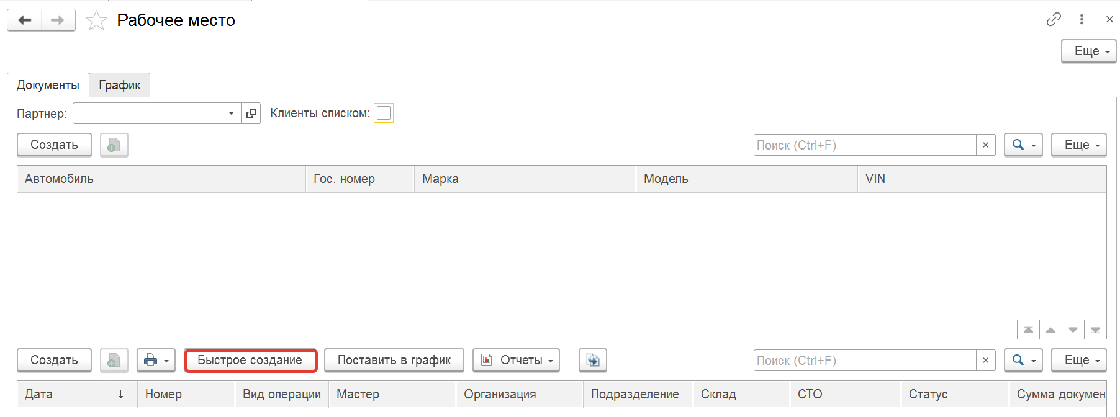Go forward with the right arrow
The image size is (1120, 417).
(58, 20)
